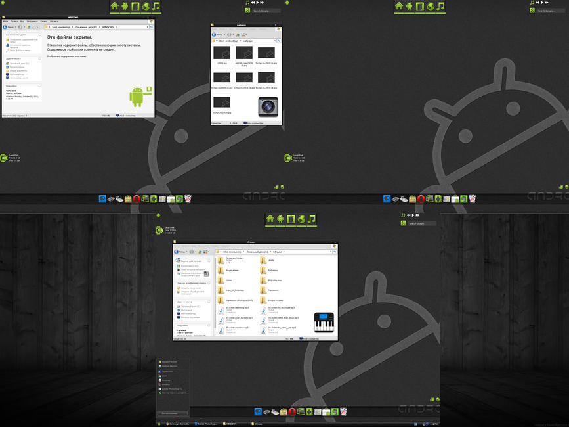Click the blue chat dock icon below the WINDOWS window

click(x=102, y=199)
